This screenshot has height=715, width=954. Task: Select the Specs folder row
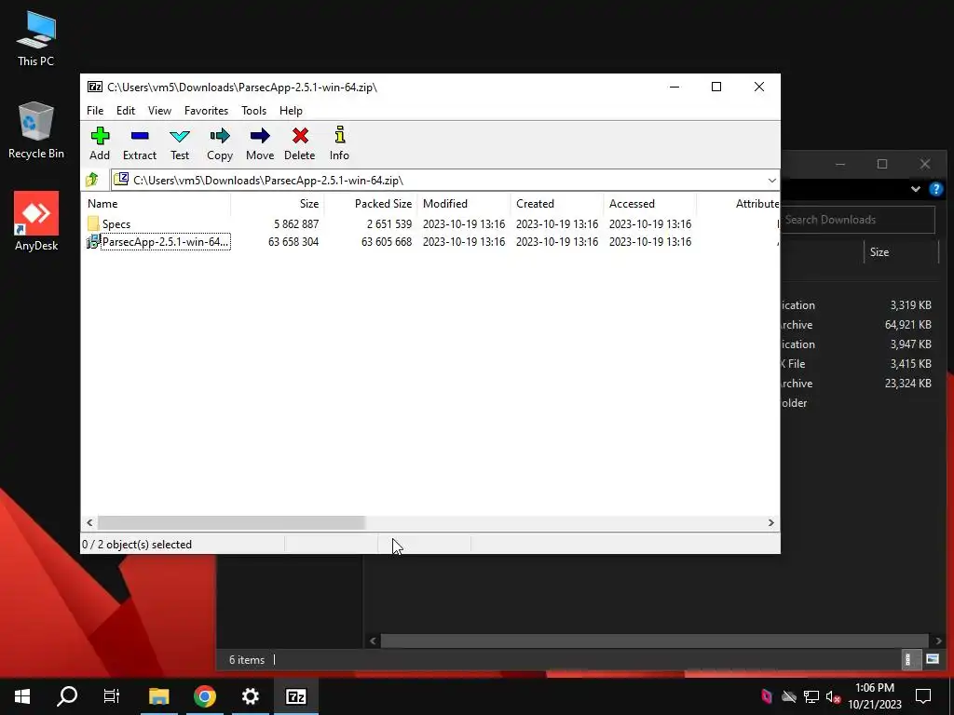tap(430, 223)
